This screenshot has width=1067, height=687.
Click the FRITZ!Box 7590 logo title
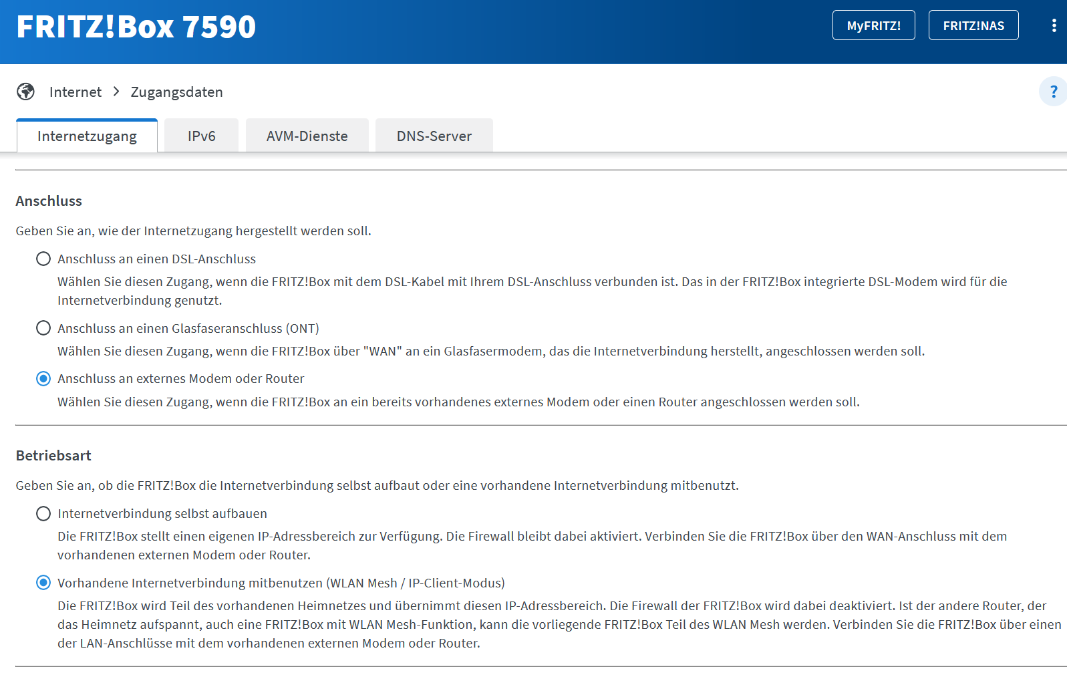click(x=136, y=27)
